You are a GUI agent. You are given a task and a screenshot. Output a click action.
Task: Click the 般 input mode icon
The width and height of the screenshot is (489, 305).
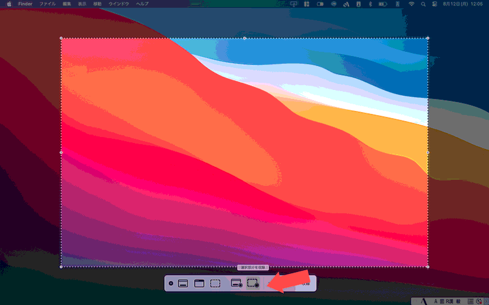(x=458, y=301)
